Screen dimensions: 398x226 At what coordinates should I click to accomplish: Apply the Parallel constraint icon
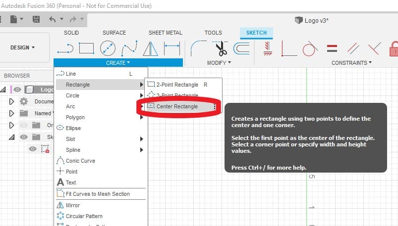pyautogui.click(x=353, y=48)
